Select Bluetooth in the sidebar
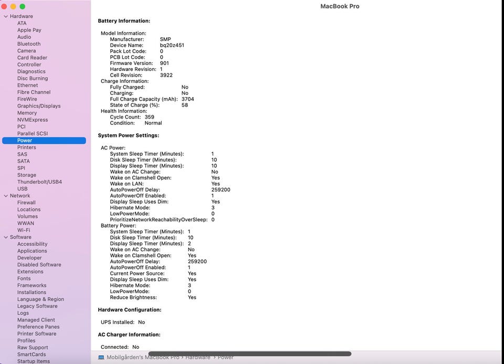The width and height of the screenshot is (504, 364). click(x=29, y=44)
